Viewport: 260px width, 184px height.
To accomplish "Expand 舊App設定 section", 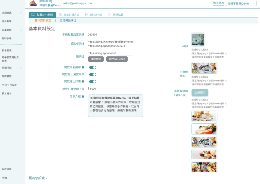I will point(38,178).
